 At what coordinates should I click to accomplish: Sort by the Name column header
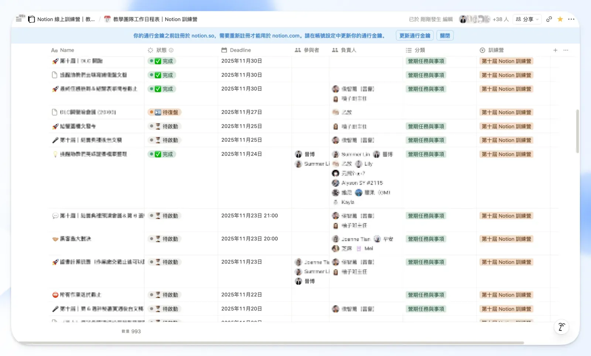62,50
